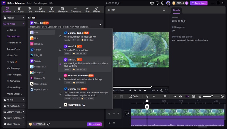
Task: Switch to the Details tab
Action: pyautogui.click(x=176, y=10)
